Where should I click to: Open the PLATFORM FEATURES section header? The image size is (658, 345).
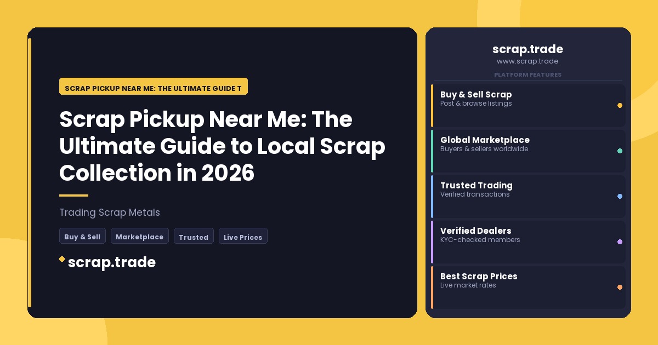(527, 75)
